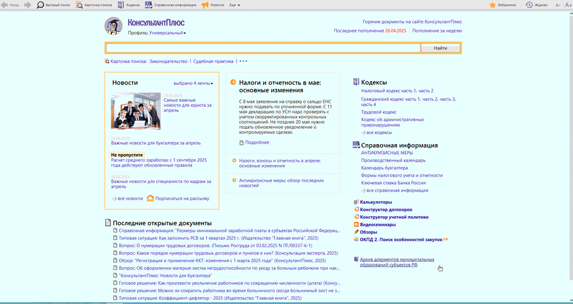Follow вся справочная информация link

397,190
